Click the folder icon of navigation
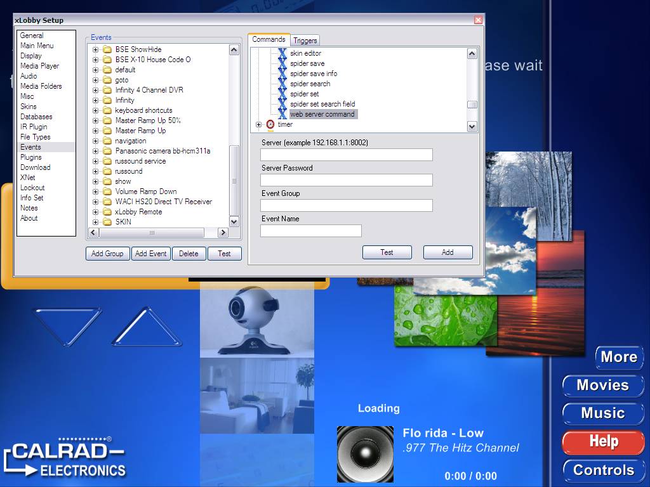650x487 pixels. pos(107,141)
